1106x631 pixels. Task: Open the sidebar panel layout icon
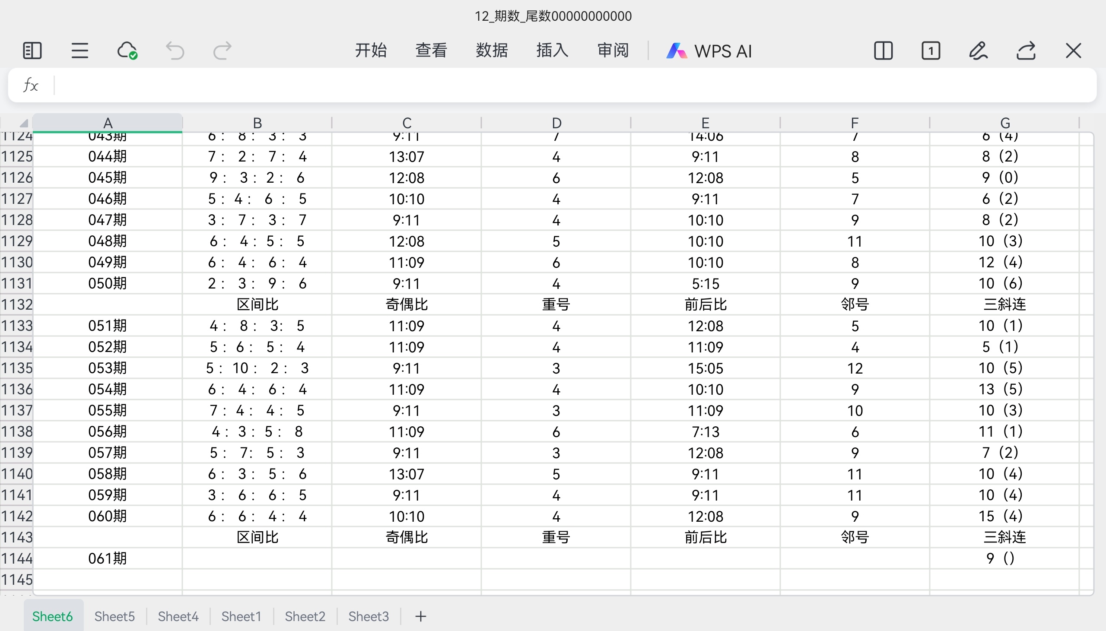(32, 51)
